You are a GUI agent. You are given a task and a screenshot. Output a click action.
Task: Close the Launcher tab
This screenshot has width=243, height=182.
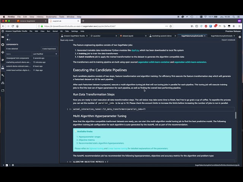(x=117, y=36)
